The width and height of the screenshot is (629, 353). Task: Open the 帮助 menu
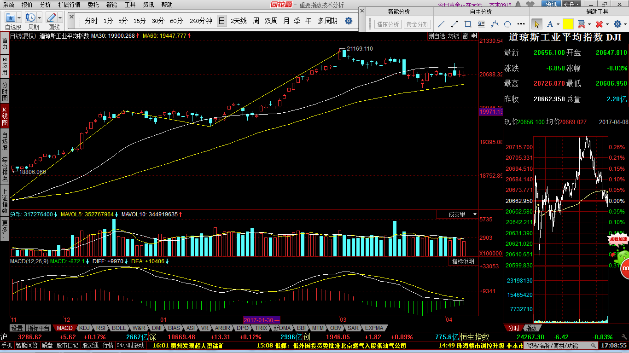(x=167, y=5)
